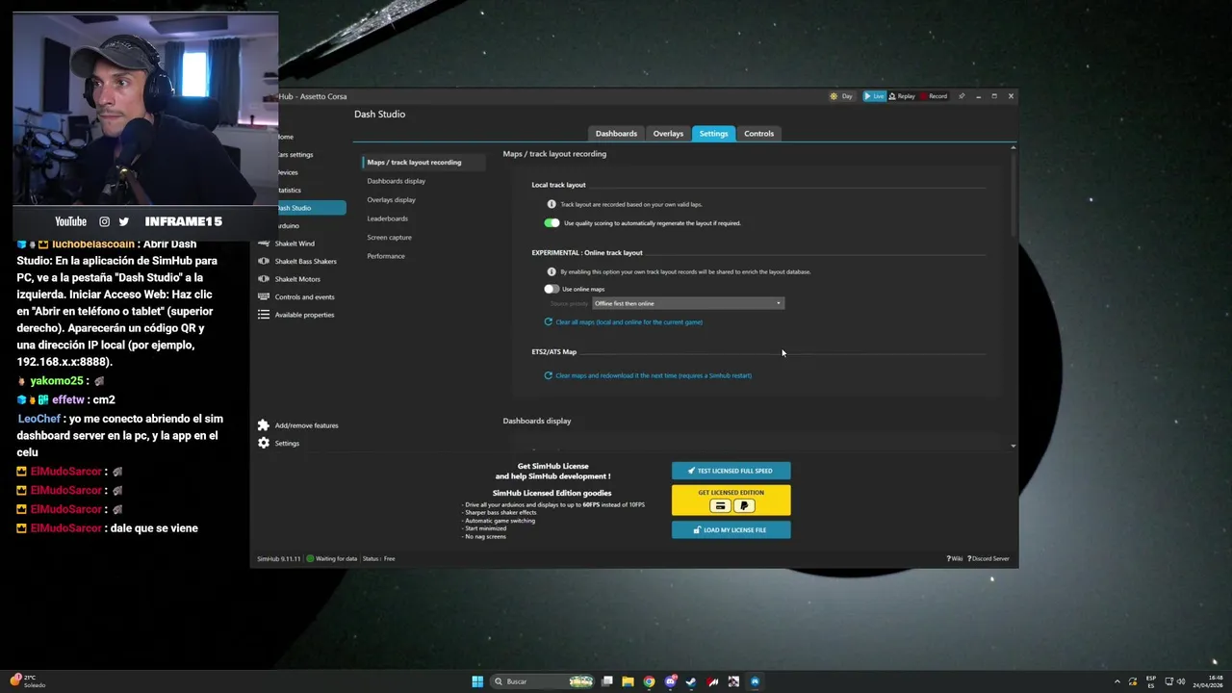
Task: Click info icon beside Track layout recorded note
Action: pyautogui.click(x=552, y=204)
